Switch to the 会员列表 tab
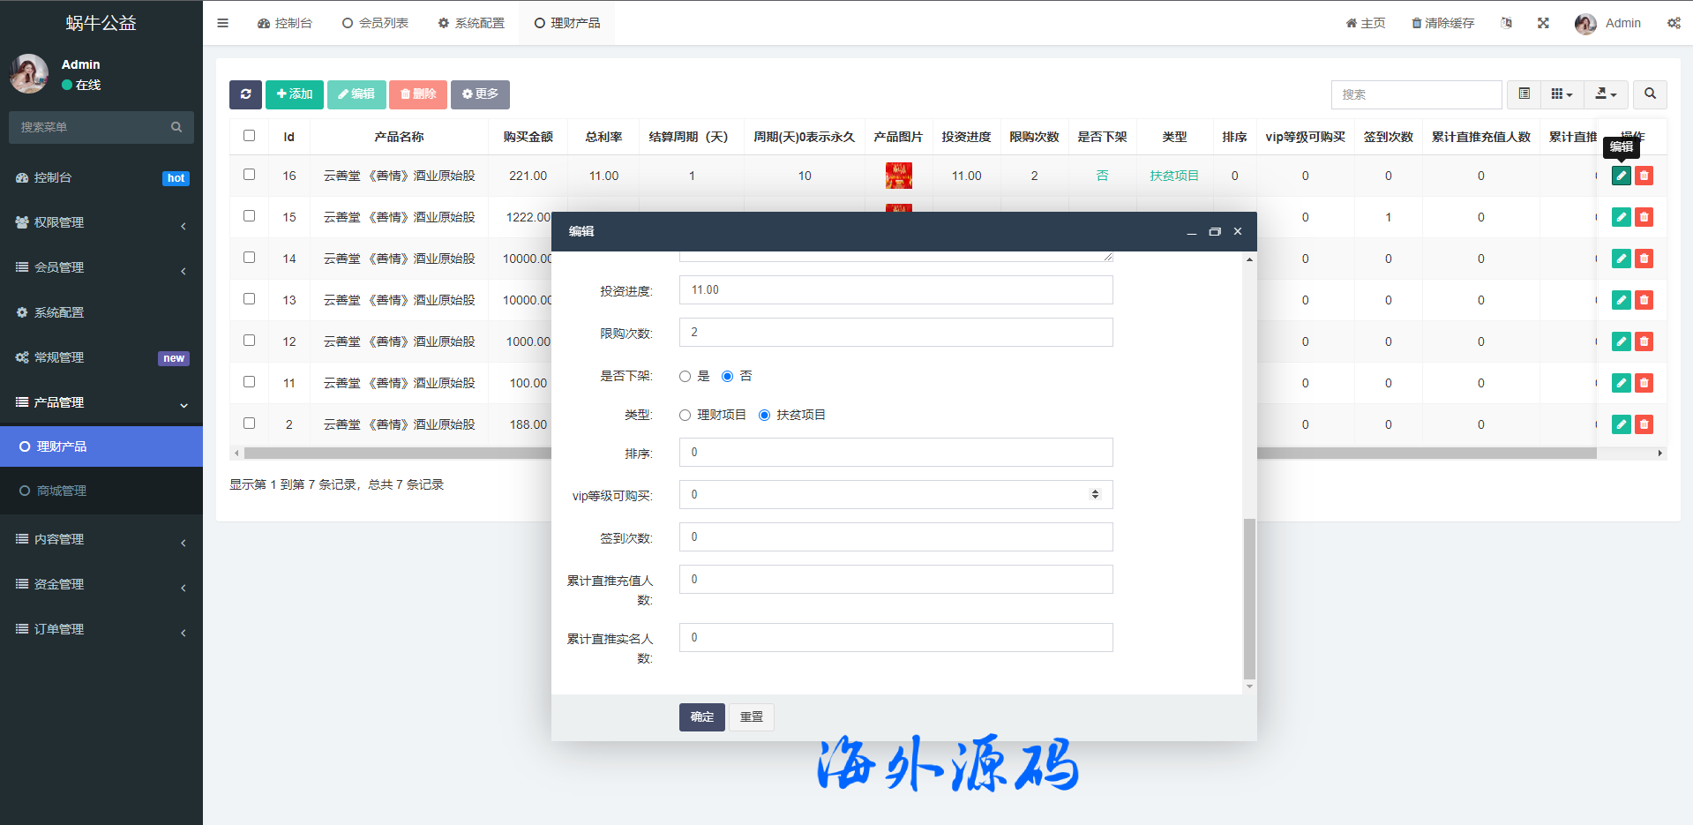This screenshot has width=1693, height=825. click(376, 23)
